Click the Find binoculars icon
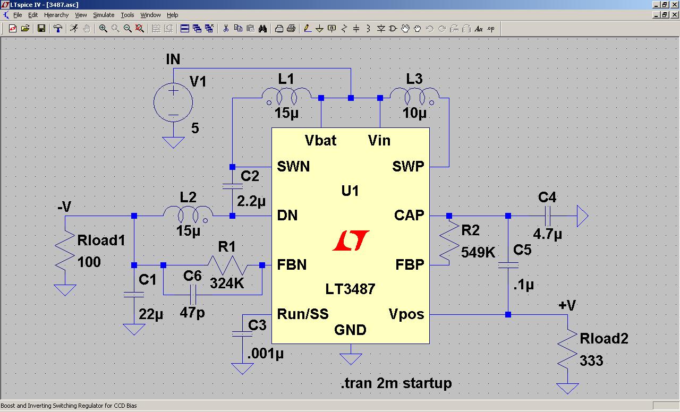Screen dimensions: 680x412 [x=262, y=29]
